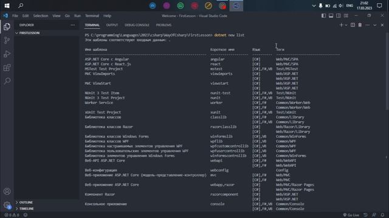The height and width of the screenshot is (218, 389).
Task: Open Windows Action Center notifications icon
Action: (379, 5)
